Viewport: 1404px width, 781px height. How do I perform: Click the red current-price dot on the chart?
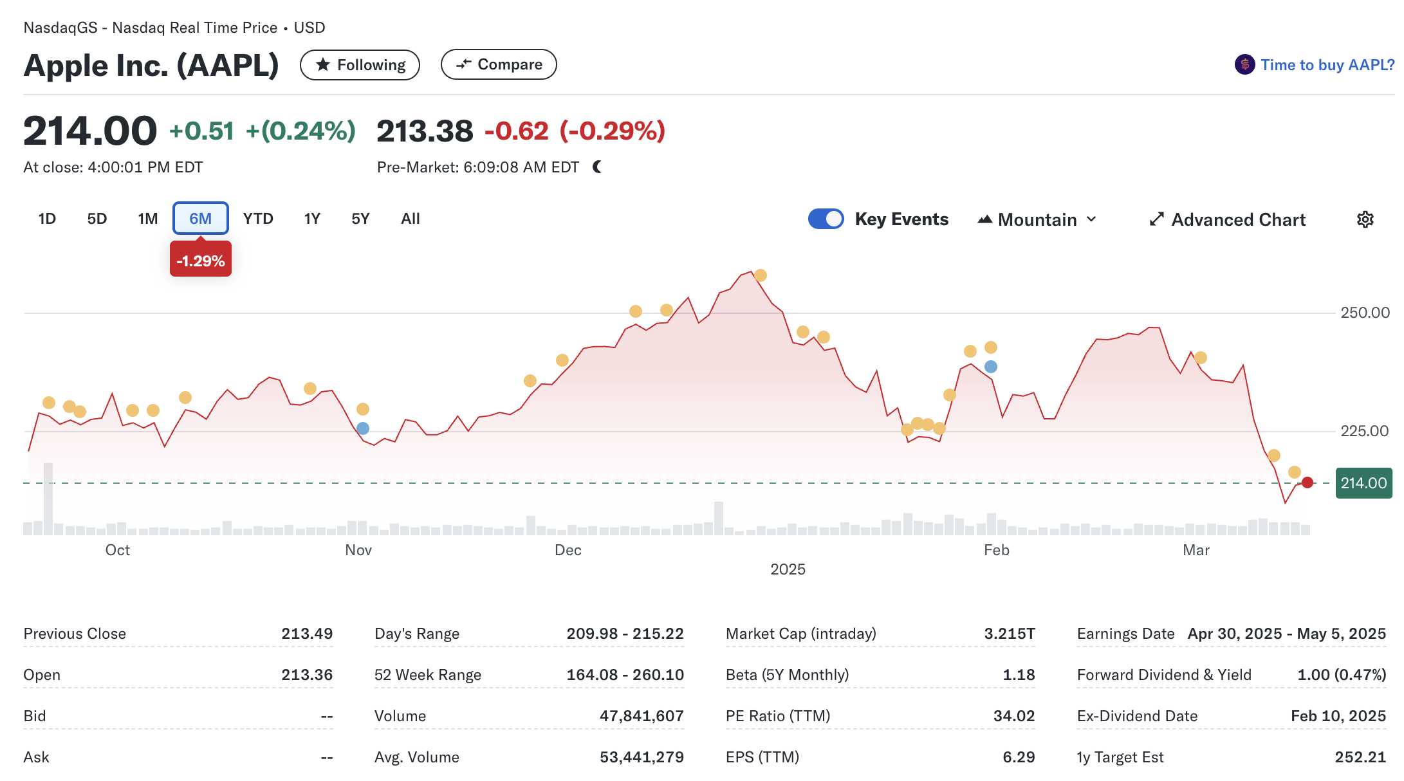[x=1307, y=482]
